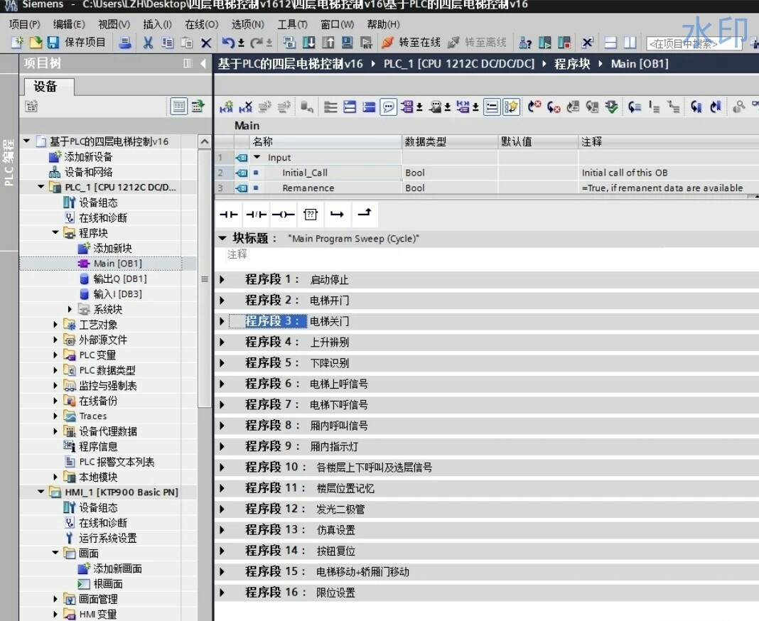
Task: Start the CPU icon
Action: (x=544, y=43)
